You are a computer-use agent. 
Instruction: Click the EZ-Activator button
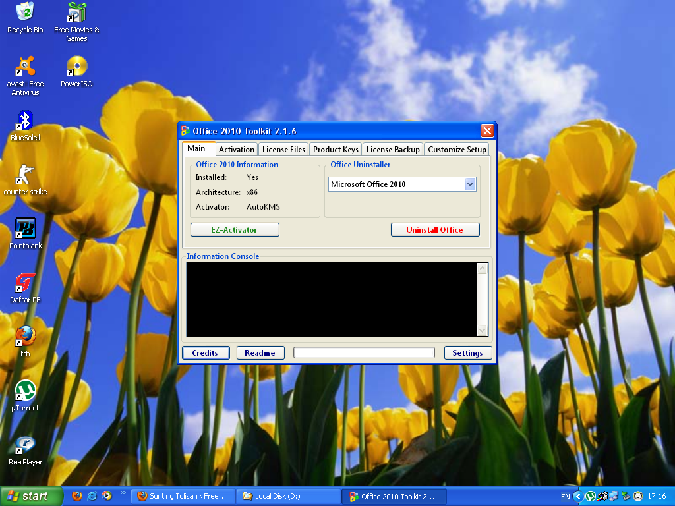[x=235, y=230]
